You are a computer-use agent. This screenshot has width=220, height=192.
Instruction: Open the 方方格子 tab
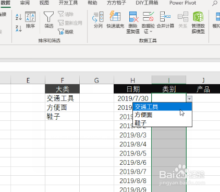[x=116, y=3]
